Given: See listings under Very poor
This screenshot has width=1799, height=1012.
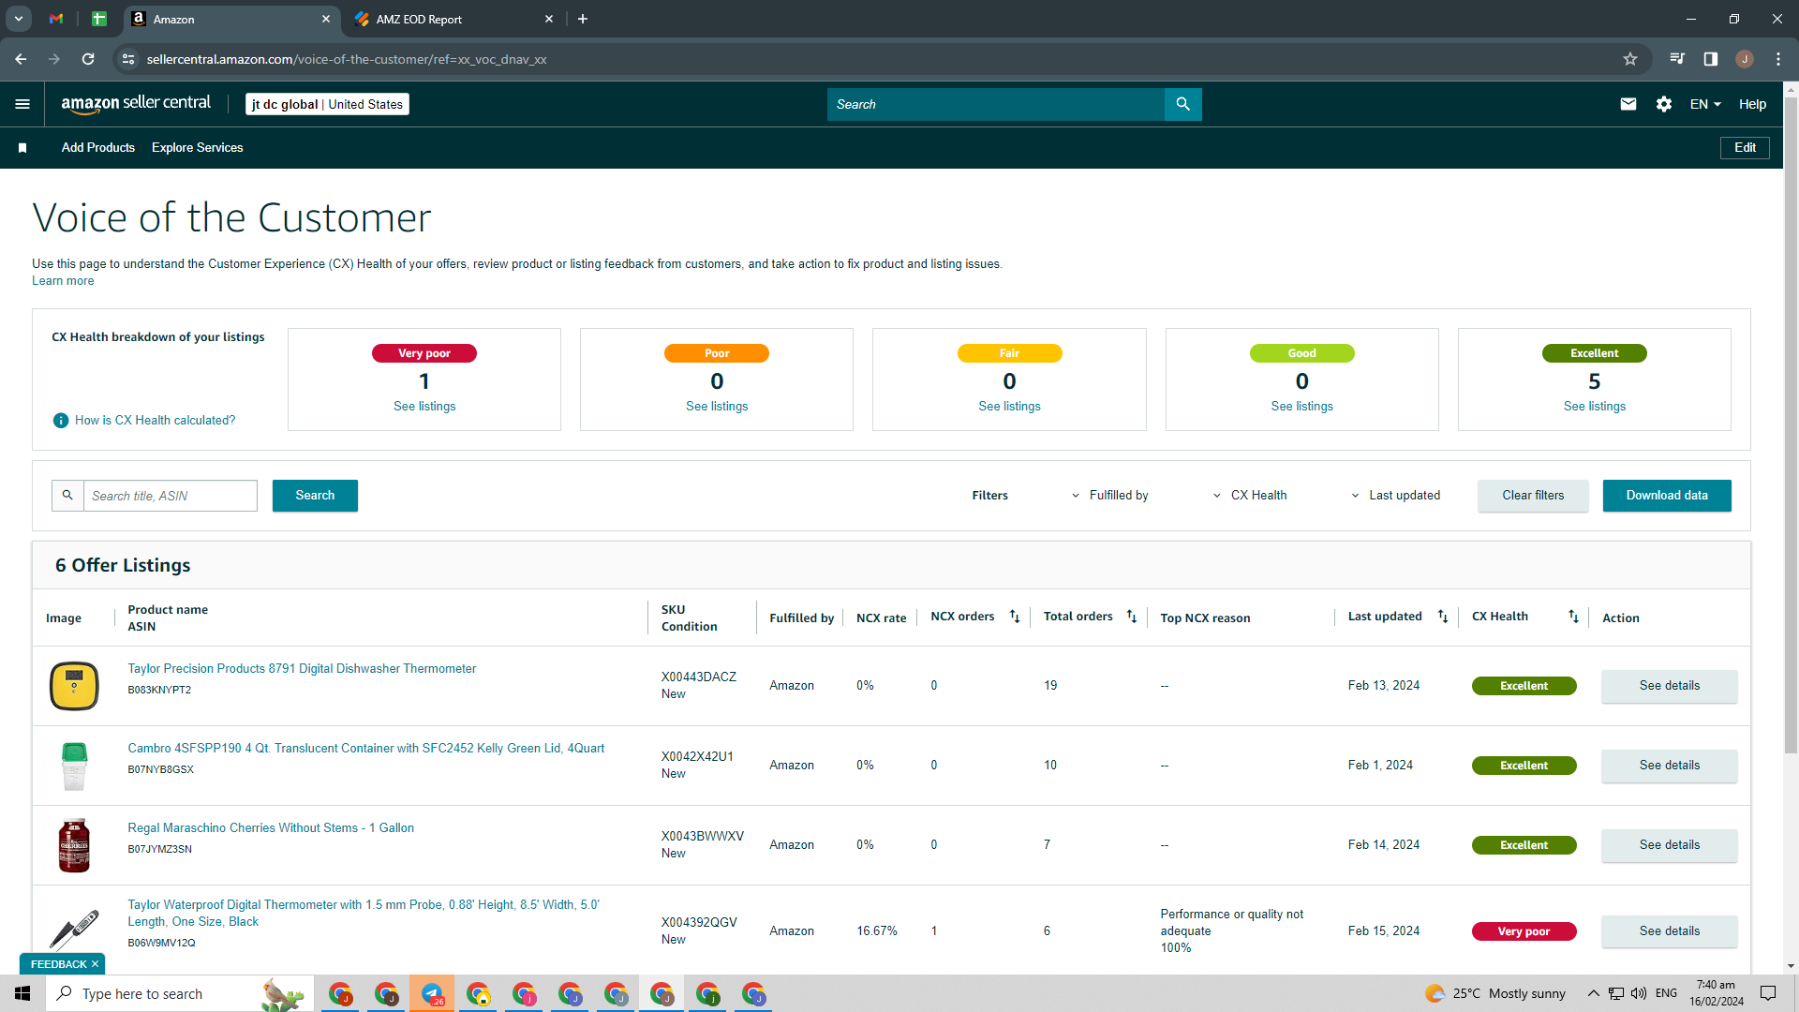Looking at the screenshot, I should click(424, 407).
